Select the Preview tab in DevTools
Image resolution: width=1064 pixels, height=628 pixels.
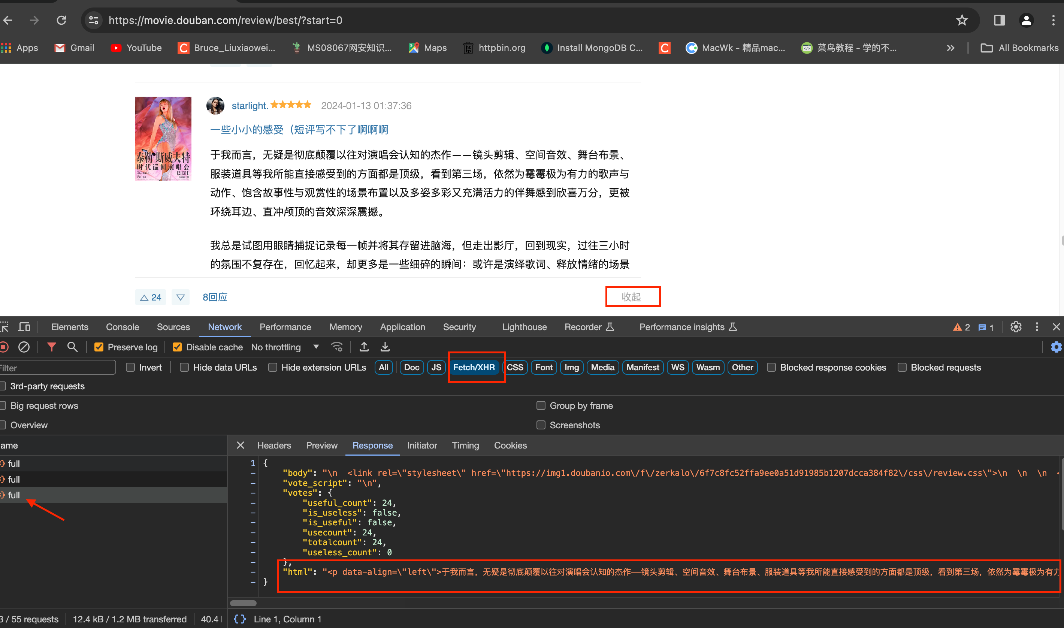click(321, 445)
